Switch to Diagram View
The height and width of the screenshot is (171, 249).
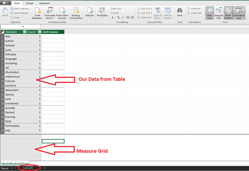tap(219, 13)
